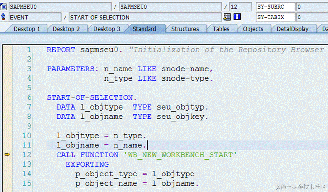
Task: Click snode-type on line 4
Action: pyautogui.click(x=185, y=79)
